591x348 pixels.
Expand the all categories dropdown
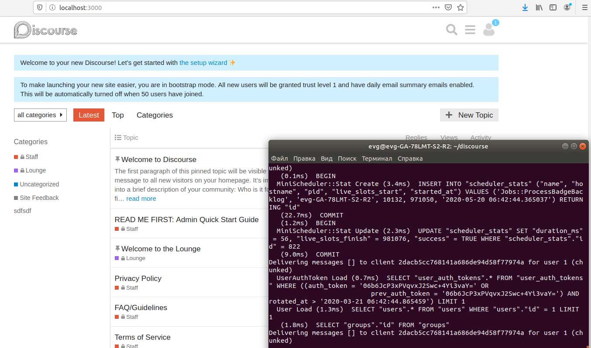tap(40, 115)
